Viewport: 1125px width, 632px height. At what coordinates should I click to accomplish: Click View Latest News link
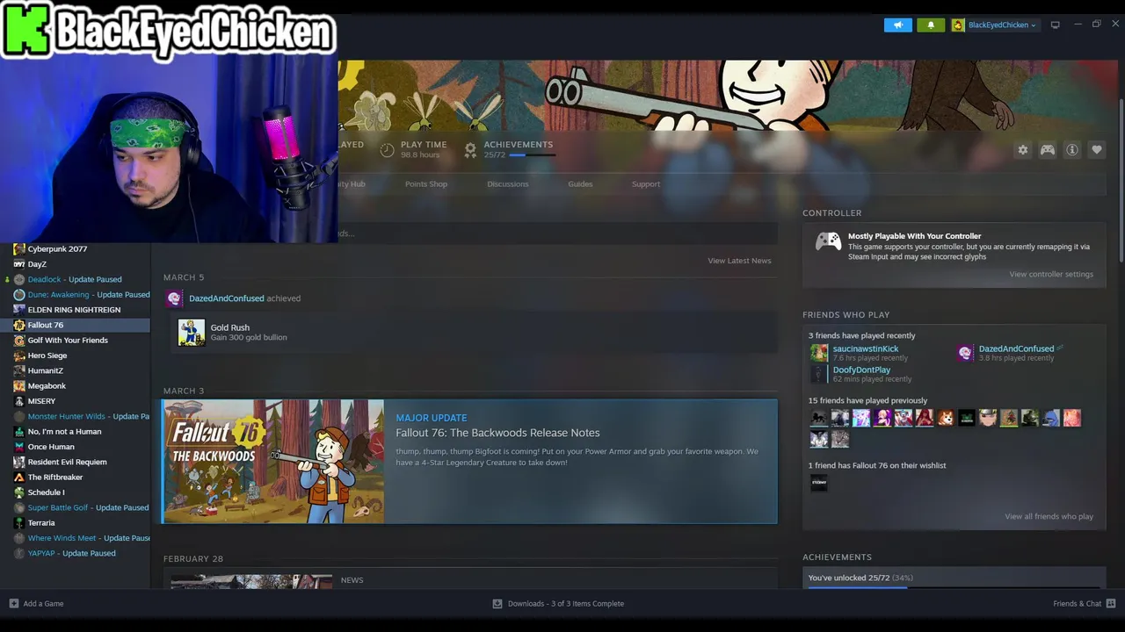pos(739,261)
